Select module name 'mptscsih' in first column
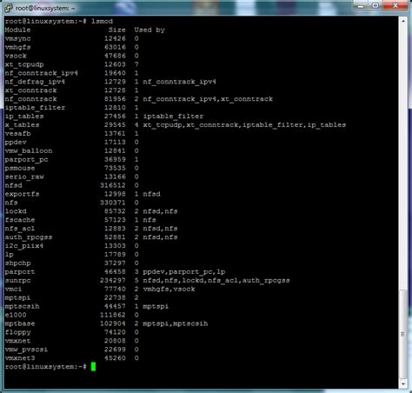 [22, 306]
